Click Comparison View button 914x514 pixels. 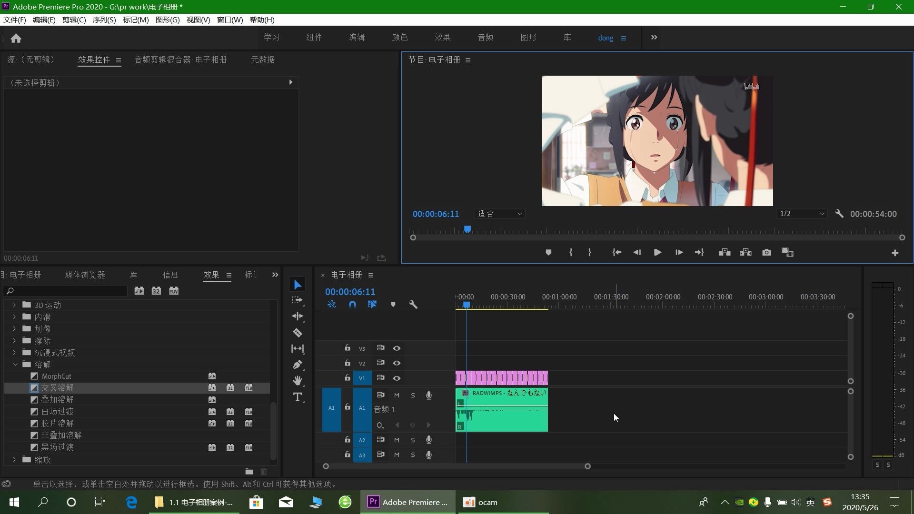787,252
